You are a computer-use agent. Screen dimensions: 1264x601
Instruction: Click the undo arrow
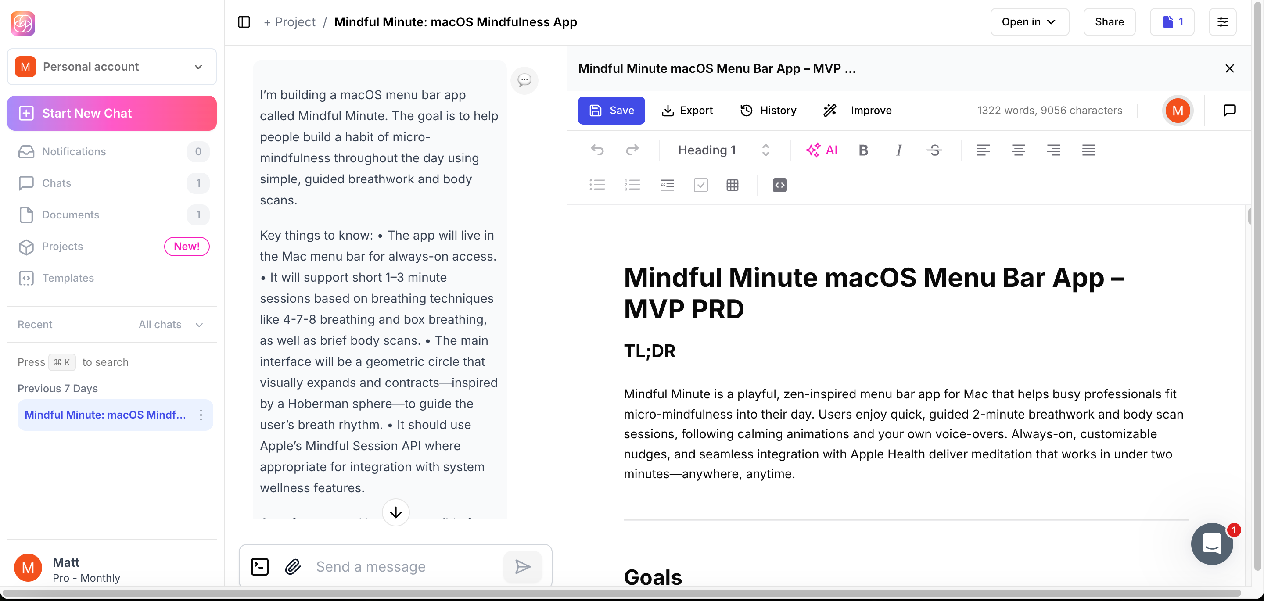click(x=597, y=150)
